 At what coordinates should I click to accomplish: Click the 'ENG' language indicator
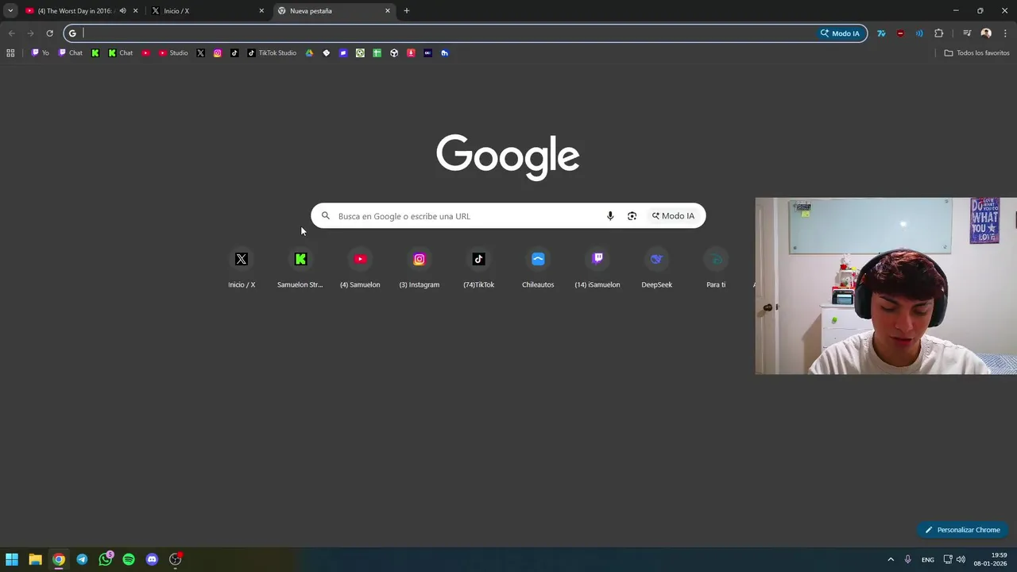(x=928, y=560)
